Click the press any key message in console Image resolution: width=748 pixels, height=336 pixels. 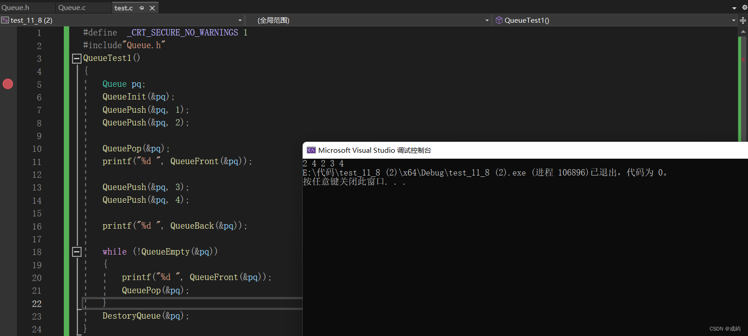pos(354,182)
